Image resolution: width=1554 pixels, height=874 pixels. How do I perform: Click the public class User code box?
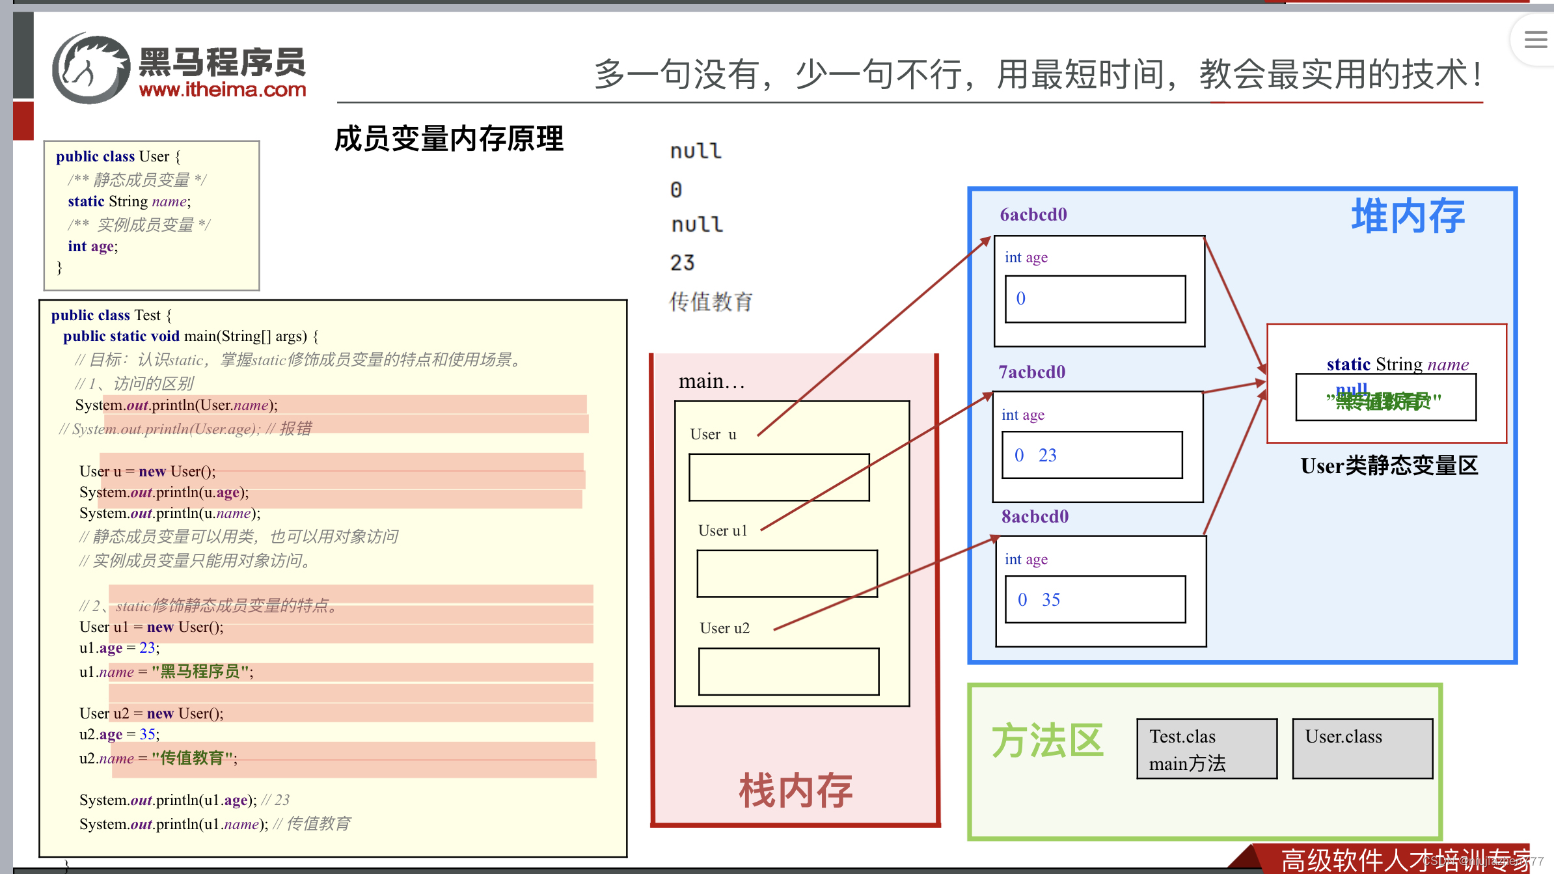click(x=152, y=215)
